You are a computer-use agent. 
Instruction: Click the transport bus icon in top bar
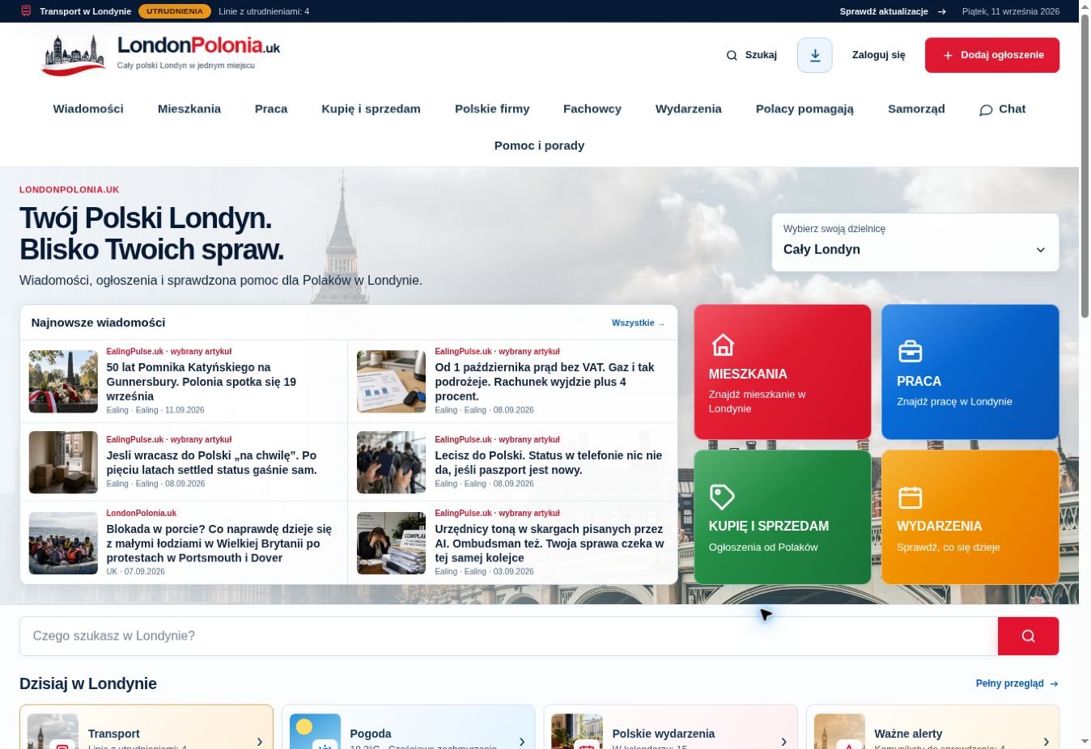(26, 11)
